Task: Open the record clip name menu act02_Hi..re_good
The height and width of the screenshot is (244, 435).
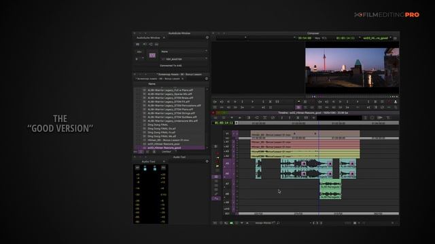Action: (375, 38)
